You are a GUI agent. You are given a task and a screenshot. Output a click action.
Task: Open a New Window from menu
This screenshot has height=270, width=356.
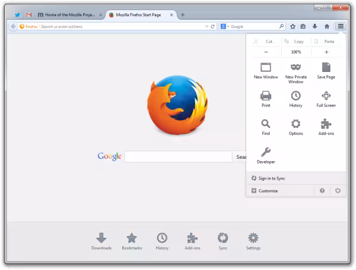[266, 71]
